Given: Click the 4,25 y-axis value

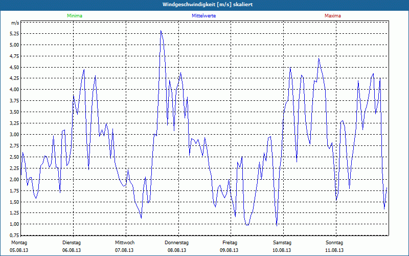Looking at the screenshot, I should (x=15, y=78).
